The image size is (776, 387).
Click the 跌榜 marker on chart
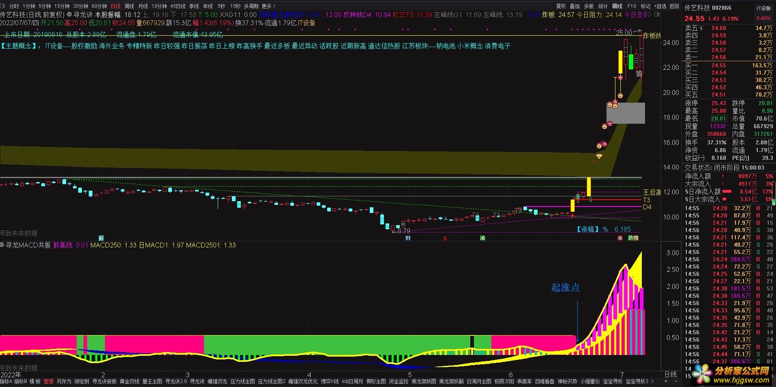633,238
